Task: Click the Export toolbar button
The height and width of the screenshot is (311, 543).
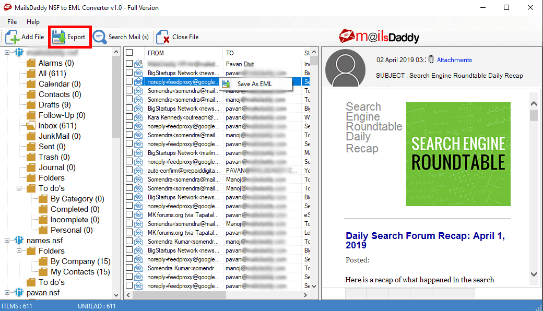Action: 69,37
